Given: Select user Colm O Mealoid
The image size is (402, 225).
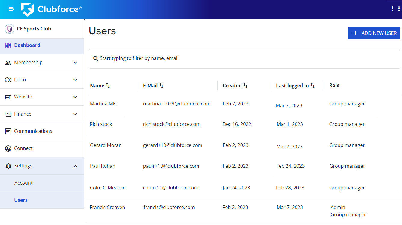Looking at the screenshot, I should tap(108, 188).
